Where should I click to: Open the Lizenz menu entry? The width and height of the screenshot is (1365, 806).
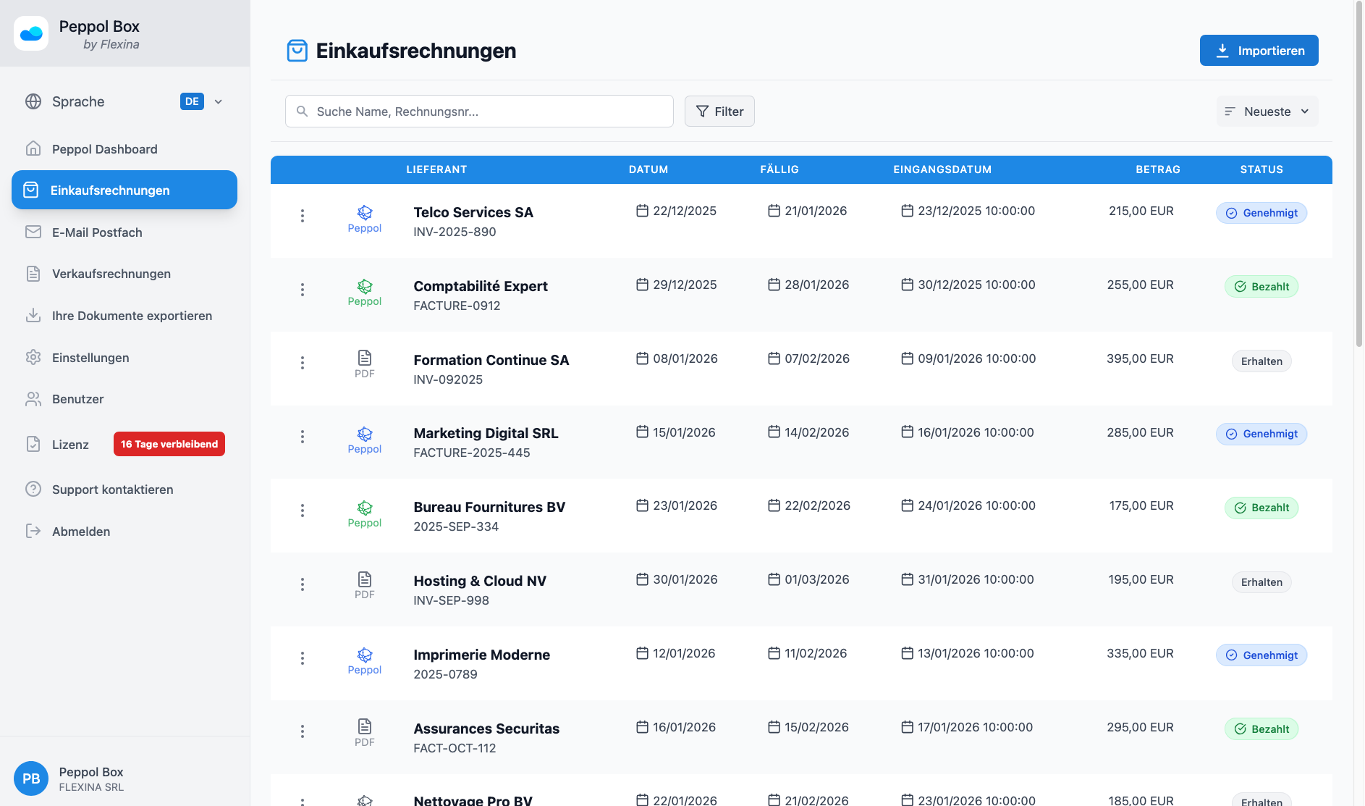coord(69,444)
